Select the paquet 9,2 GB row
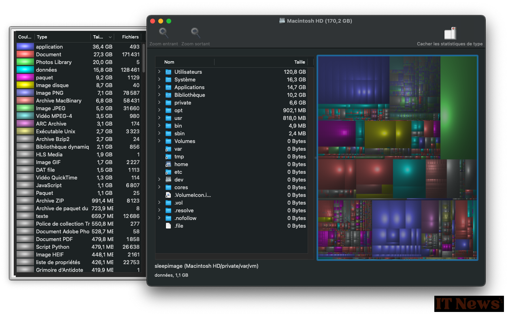This screenshot has height=316, width=508. tap(79, 77)
